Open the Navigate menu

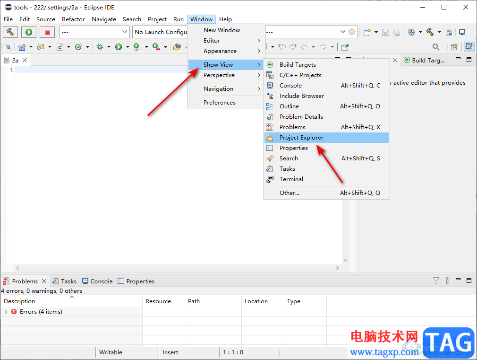(104, 19)
